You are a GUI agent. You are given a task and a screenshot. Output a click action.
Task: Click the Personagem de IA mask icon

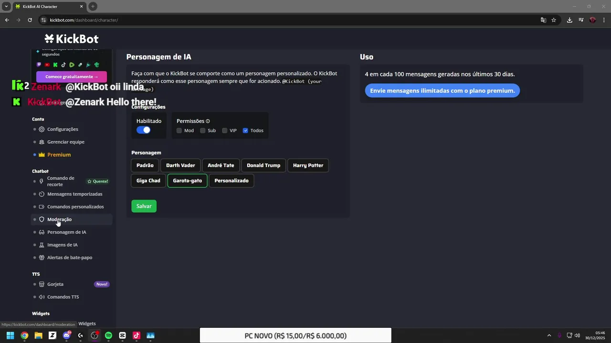click(42, 232)
